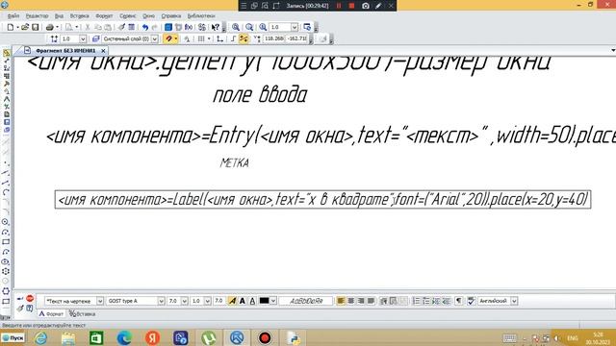Expand the snap magnet dropdown arrow
The height and width of the screenshot is (346, 616).
pyautogui.click(x=175, y=38)
